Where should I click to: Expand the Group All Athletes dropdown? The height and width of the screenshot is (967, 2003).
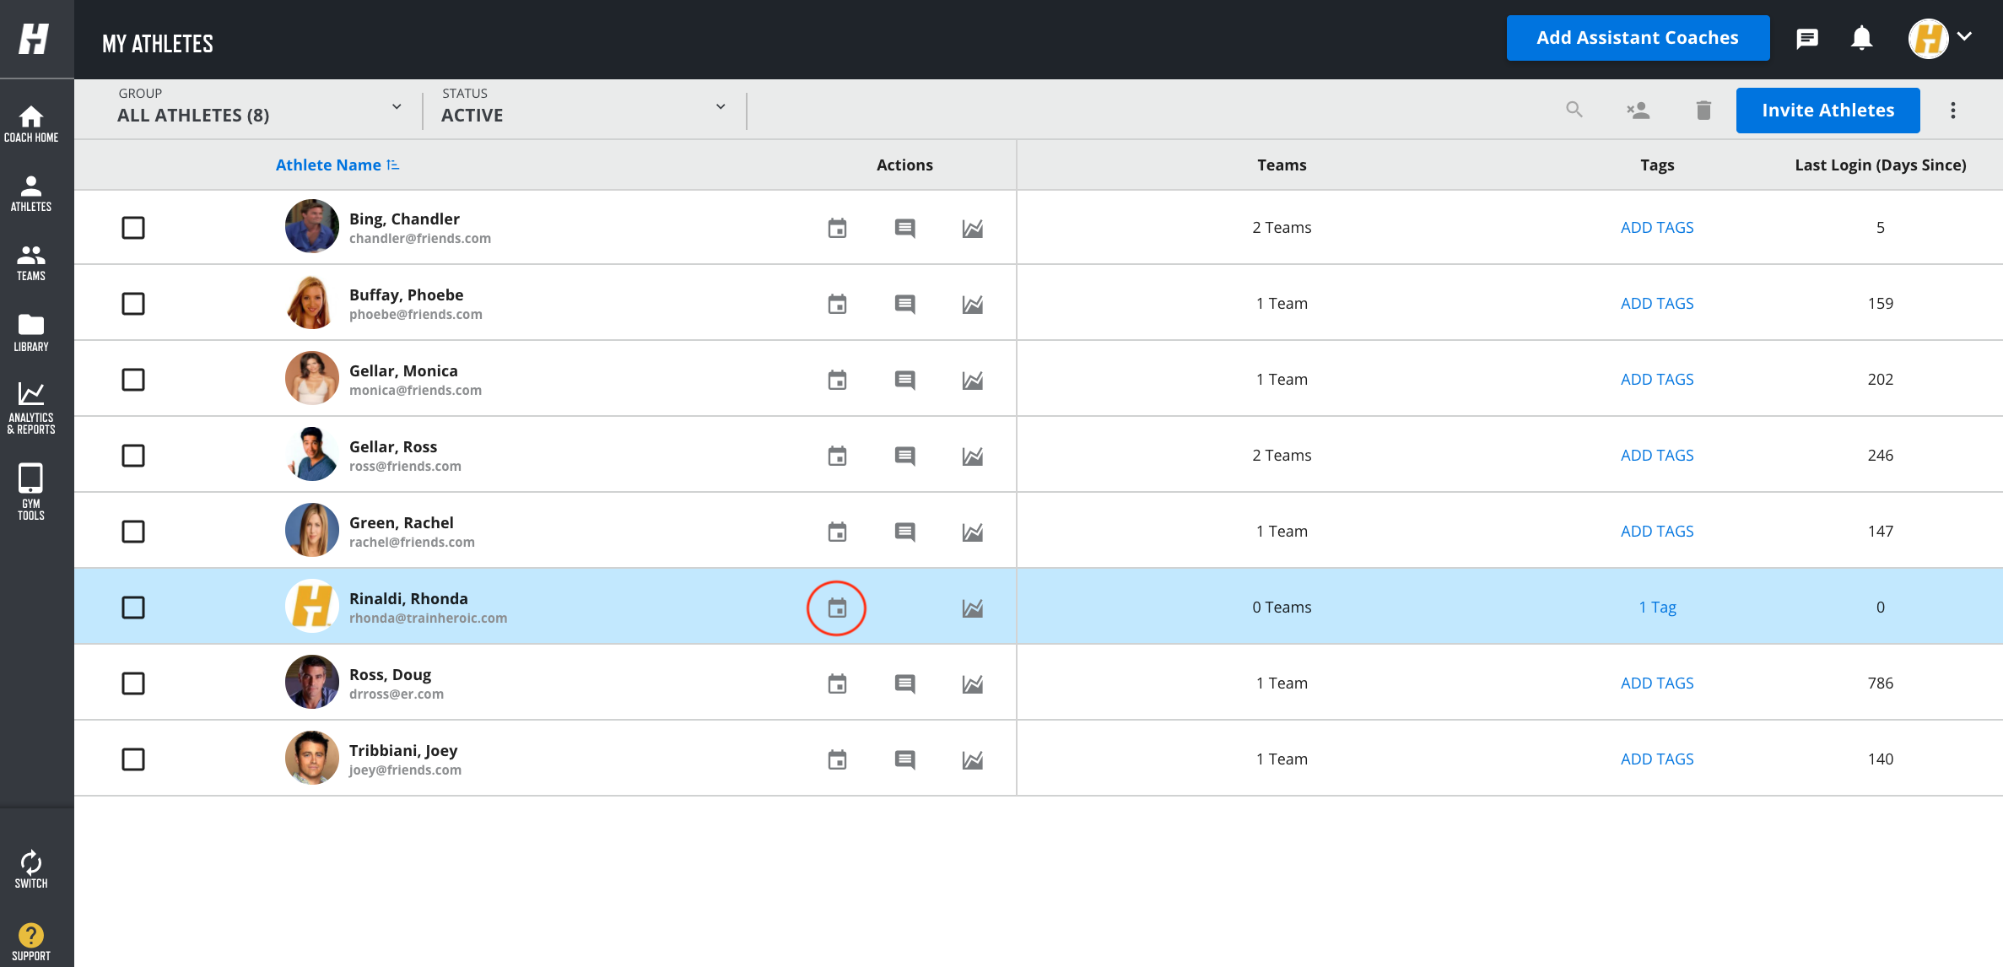pos(260,107)
